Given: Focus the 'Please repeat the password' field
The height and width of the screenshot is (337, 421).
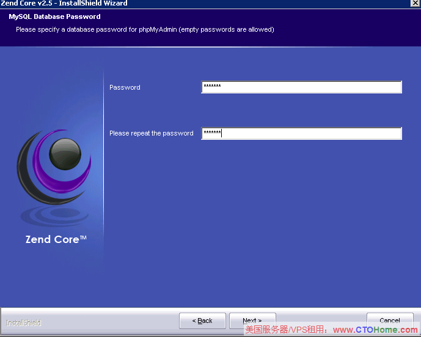Looking at the screenshot, I should point(301,133).
